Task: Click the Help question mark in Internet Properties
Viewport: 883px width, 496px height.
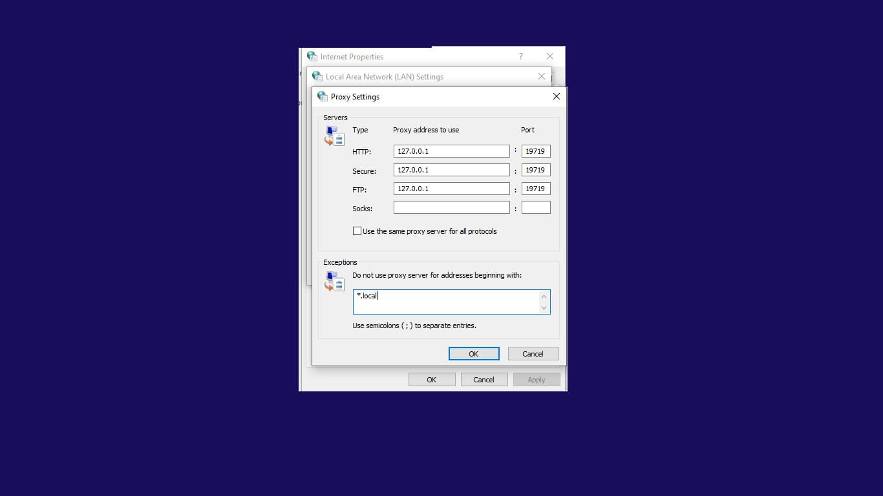Action: pos(520,56)
